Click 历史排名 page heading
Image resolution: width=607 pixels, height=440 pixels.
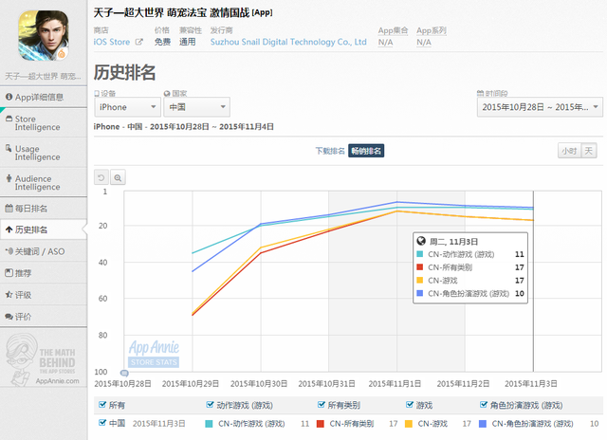[124, 73]
